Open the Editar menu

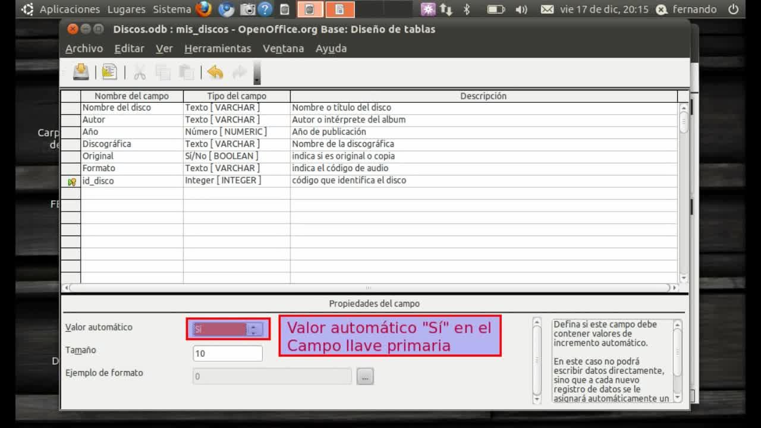(x=129, y=49)
